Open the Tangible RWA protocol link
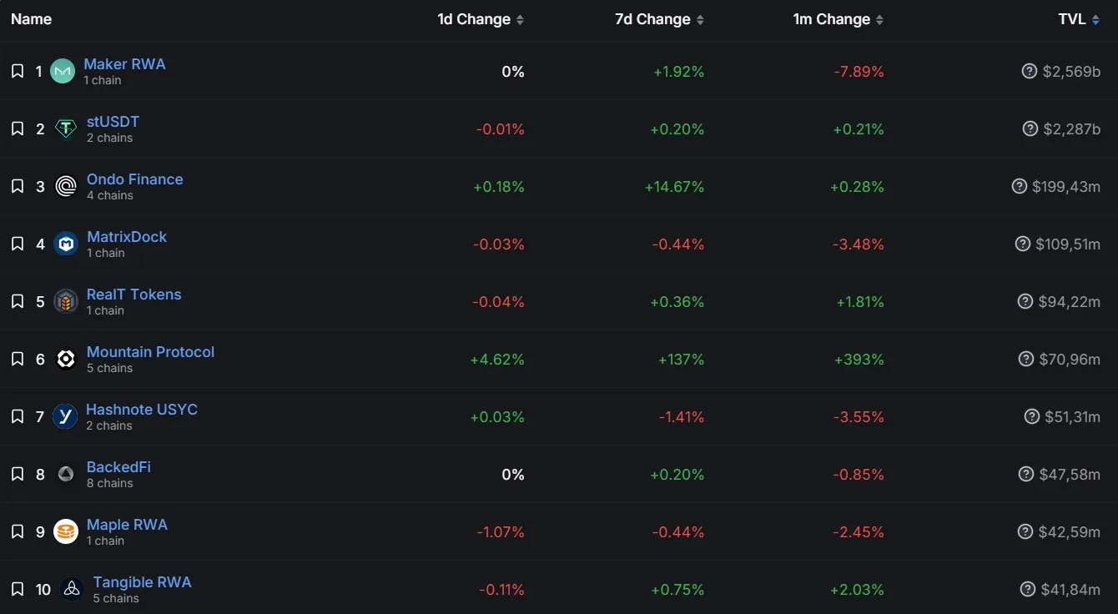This screenshot has width=1118, height=614. click(142, 582)
